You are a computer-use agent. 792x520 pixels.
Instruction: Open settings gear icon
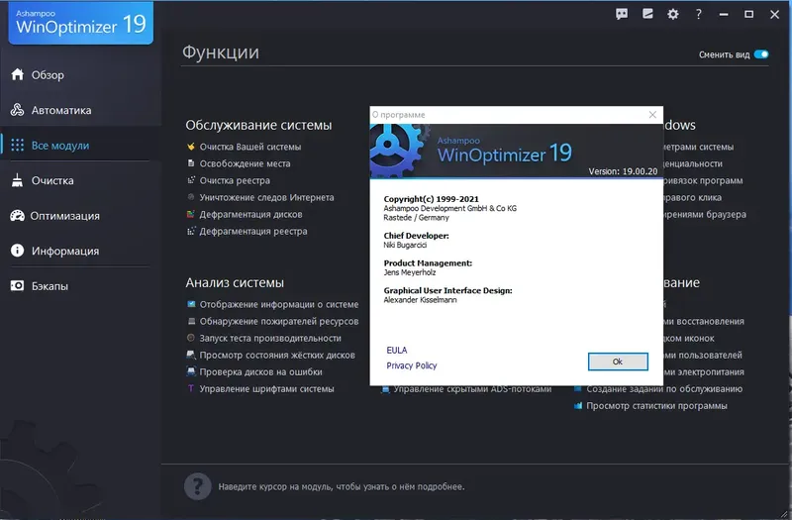673,14
